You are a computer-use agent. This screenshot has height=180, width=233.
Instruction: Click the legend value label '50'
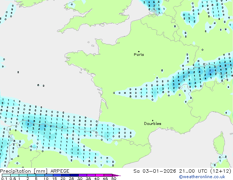coord(114,179)
